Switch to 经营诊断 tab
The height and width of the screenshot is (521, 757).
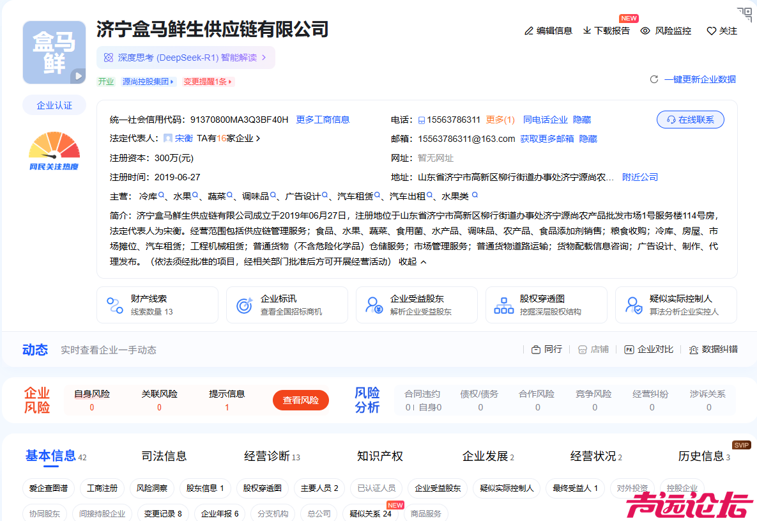pyautogui.click(x=267, y=456)
